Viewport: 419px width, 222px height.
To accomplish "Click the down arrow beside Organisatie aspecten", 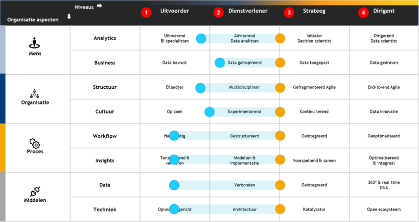I will click(69, 17).
